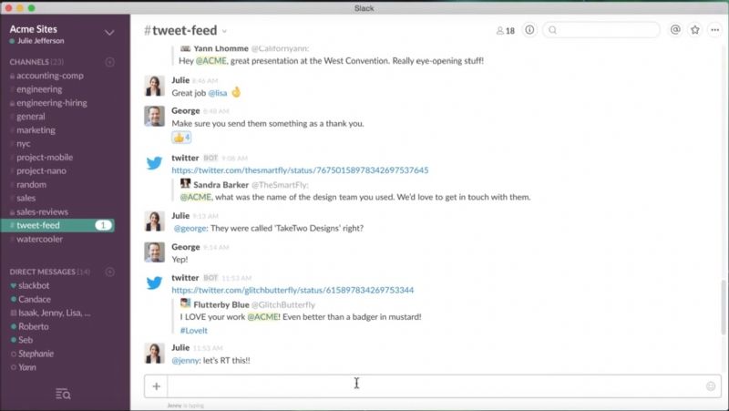Click the @lisa mention in Julie's message
729x411 pixels.
tap(218, 93)
